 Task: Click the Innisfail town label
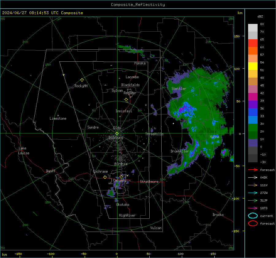(124, 111)
